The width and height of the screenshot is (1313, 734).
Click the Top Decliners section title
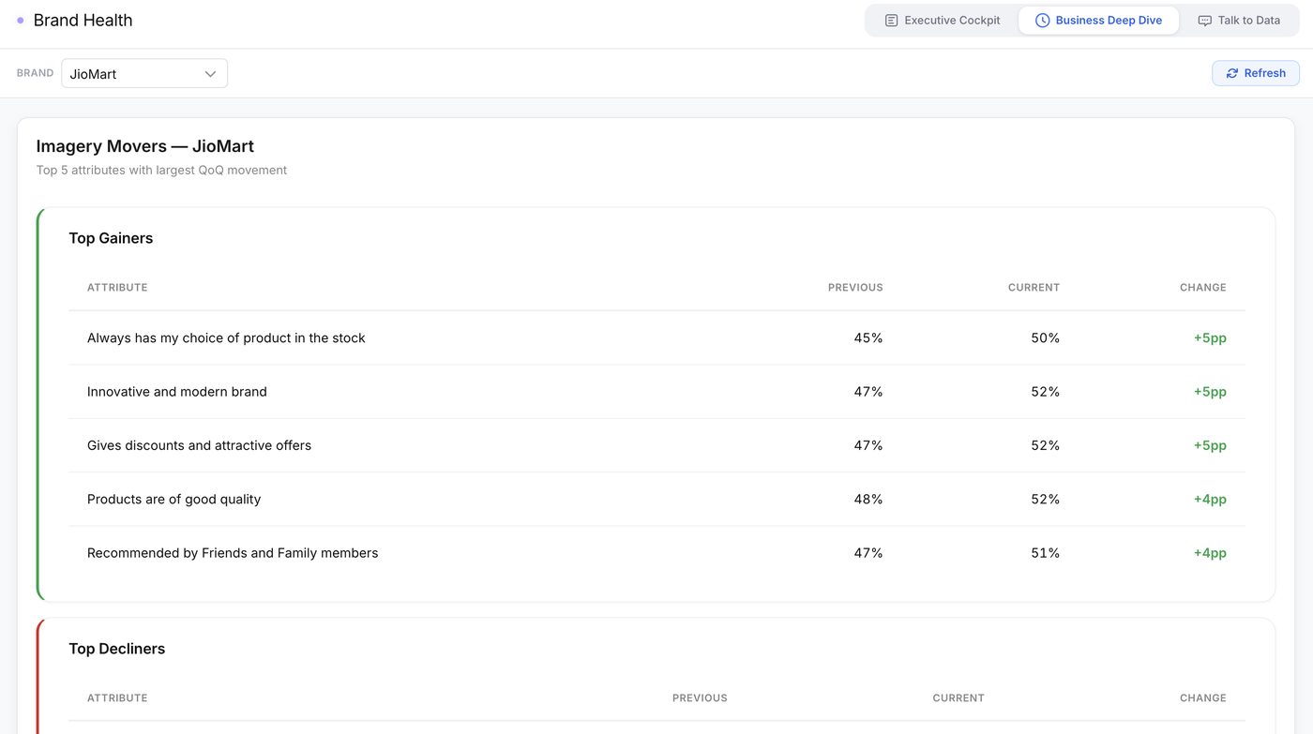[x=117, y=649]
